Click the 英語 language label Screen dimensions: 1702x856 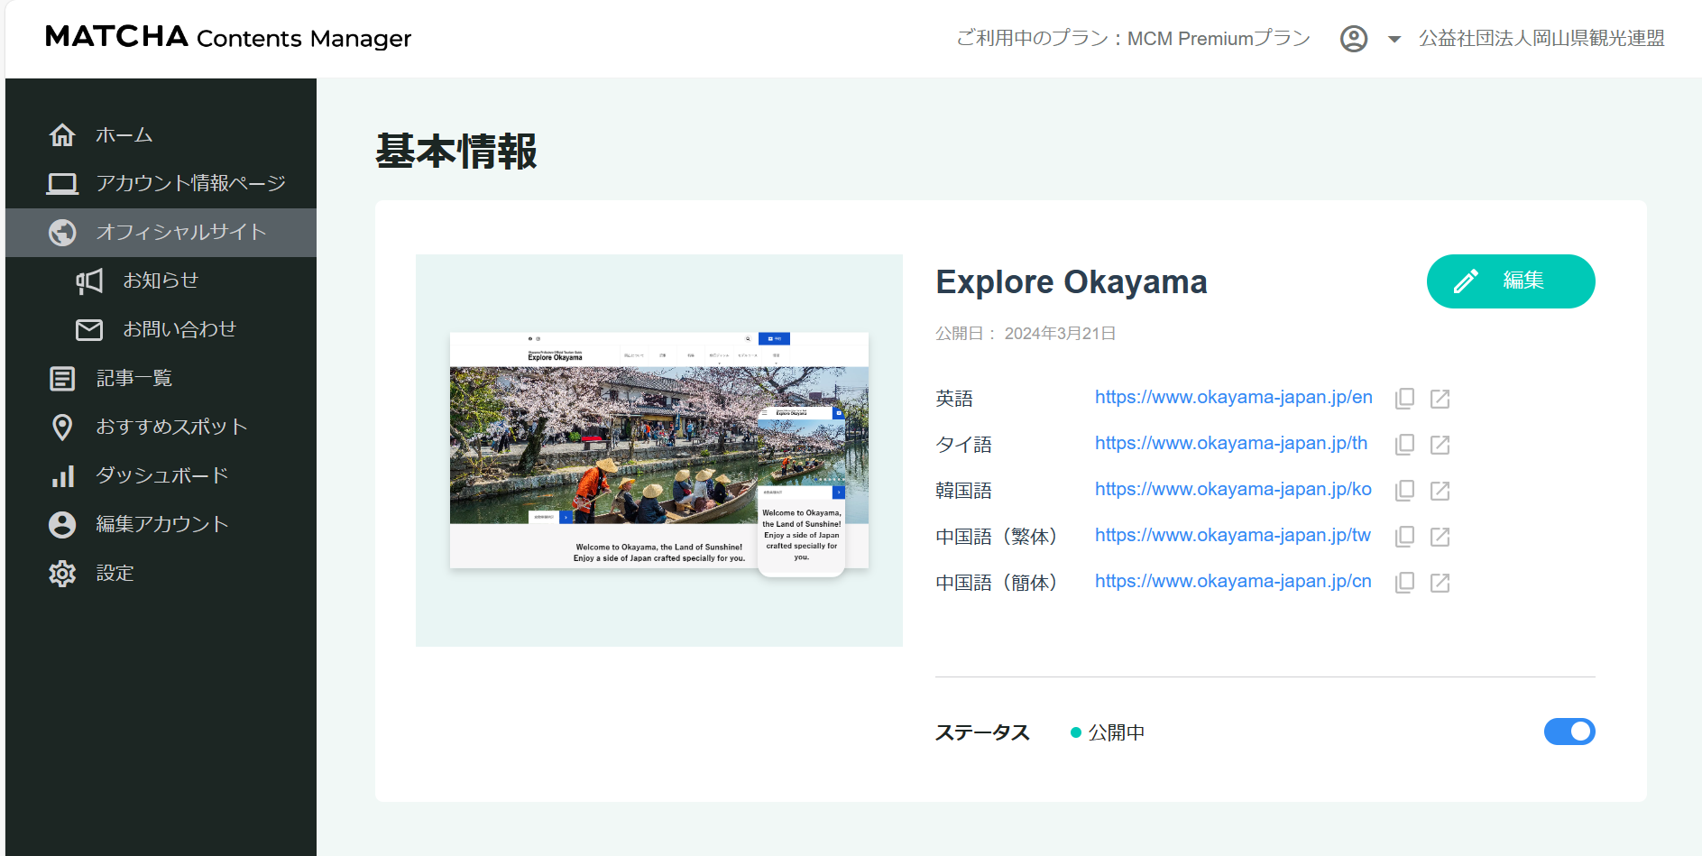954,399
